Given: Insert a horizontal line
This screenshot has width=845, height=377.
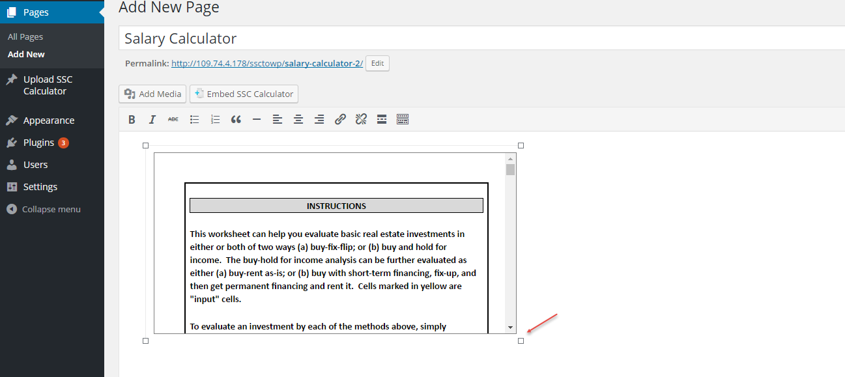Looking at the screenshot, I should pyautogui.click(x=257, y=119).
